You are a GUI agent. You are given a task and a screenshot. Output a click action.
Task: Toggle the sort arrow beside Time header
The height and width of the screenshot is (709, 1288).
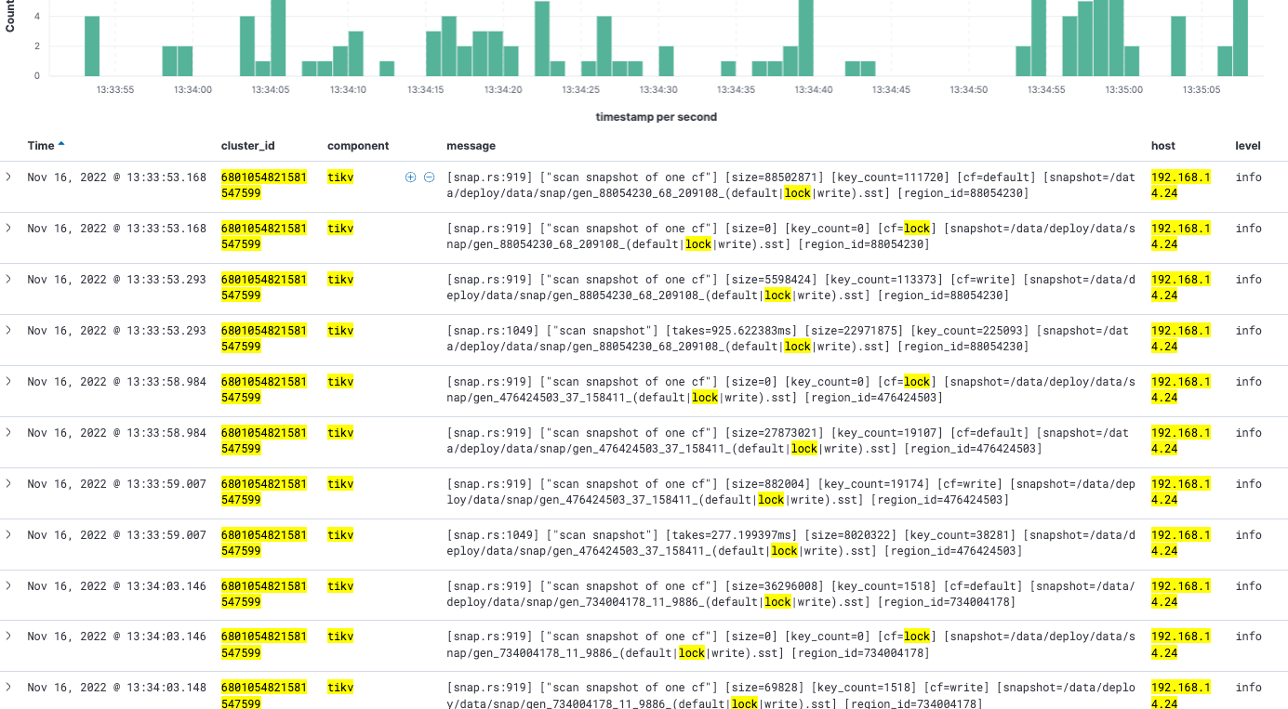(x=61, y=145)
